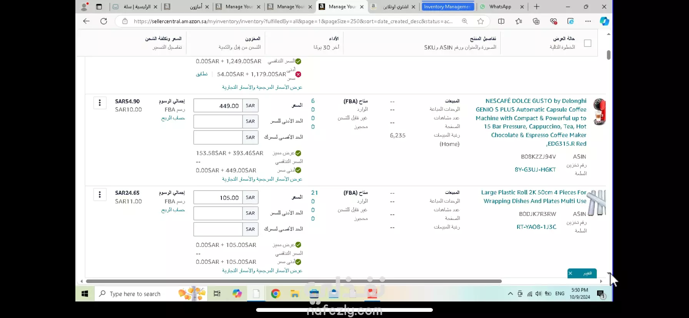Click the NESCAFÉ coffee machine thumbnail
This screenshot has width=689, height=318.
pos(599,112)
